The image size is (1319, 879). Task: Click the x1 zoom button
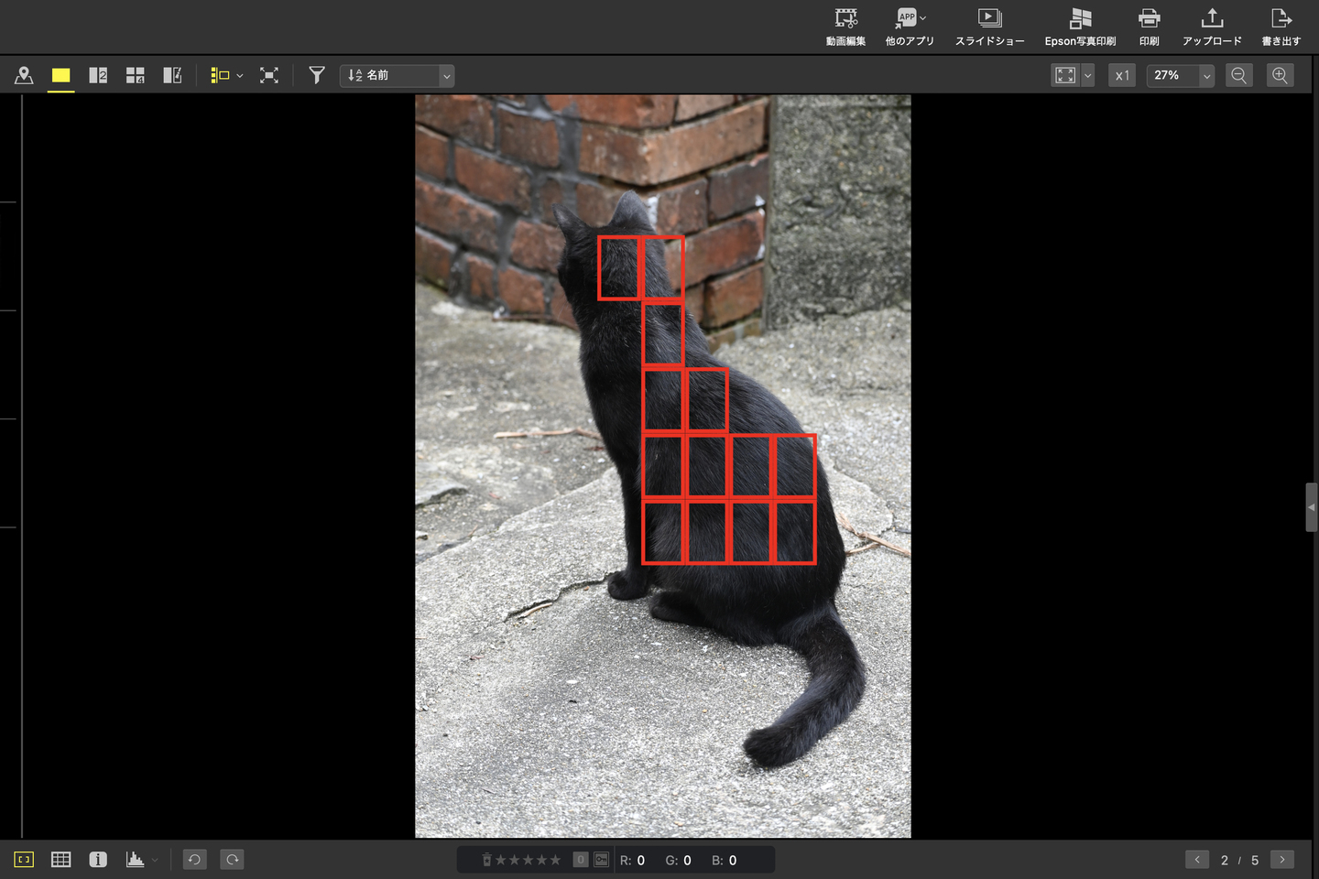pos(1122,76)
